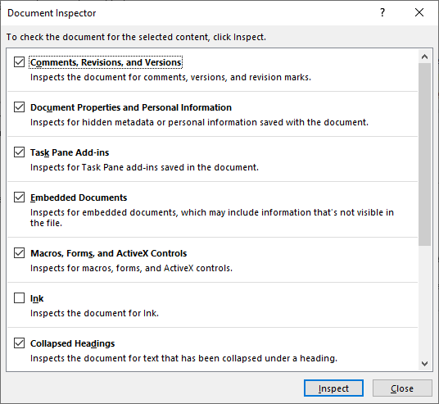Toggle the Collapsed Headings checkbox
The image size is (439, 404).
[x=19, y=343]
